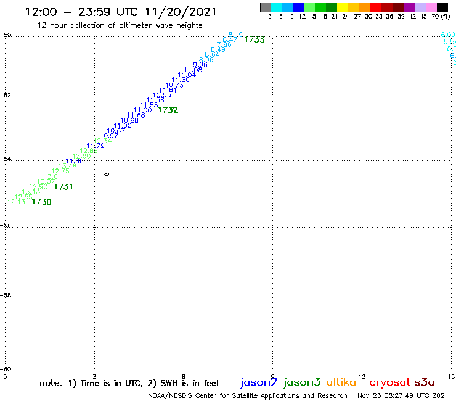The image size is (456, 401).
Task: Click the 11.68 wave height value
Action: click(136, 115)
